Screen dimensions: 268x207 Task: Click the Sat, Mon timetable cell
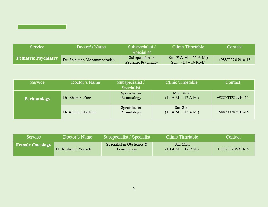coord(182,147)
